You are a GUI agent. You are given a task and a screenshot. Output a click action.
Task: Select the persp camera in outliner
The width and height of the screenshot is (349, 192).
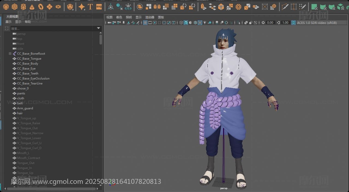21,34
